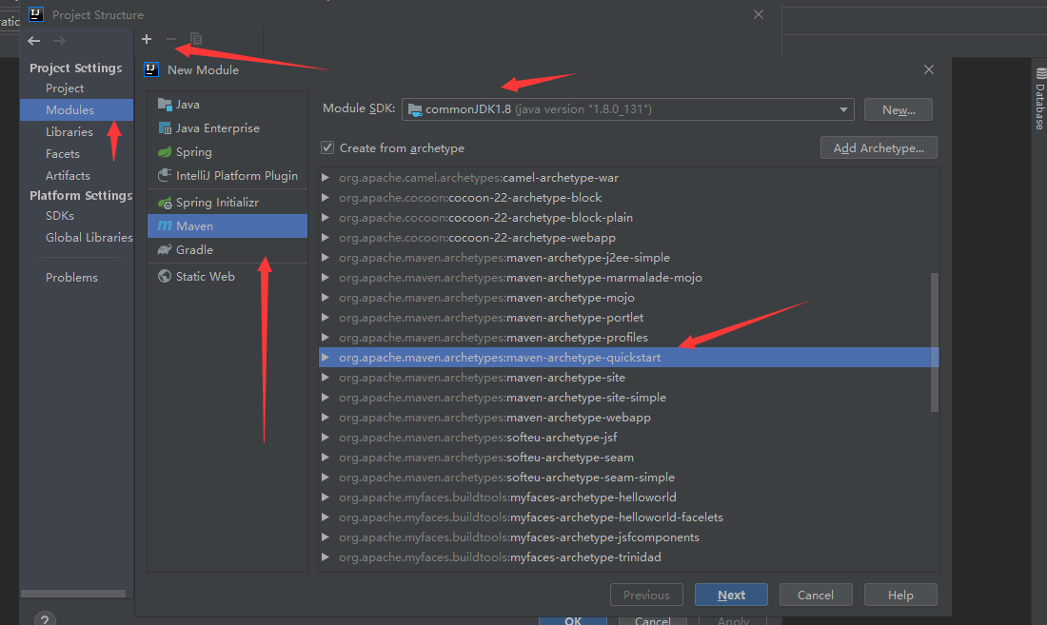The width and height of the screenshot is (1047, 625).
Task: Select maven-archetype-site-simple row
Action: (628, 398)
